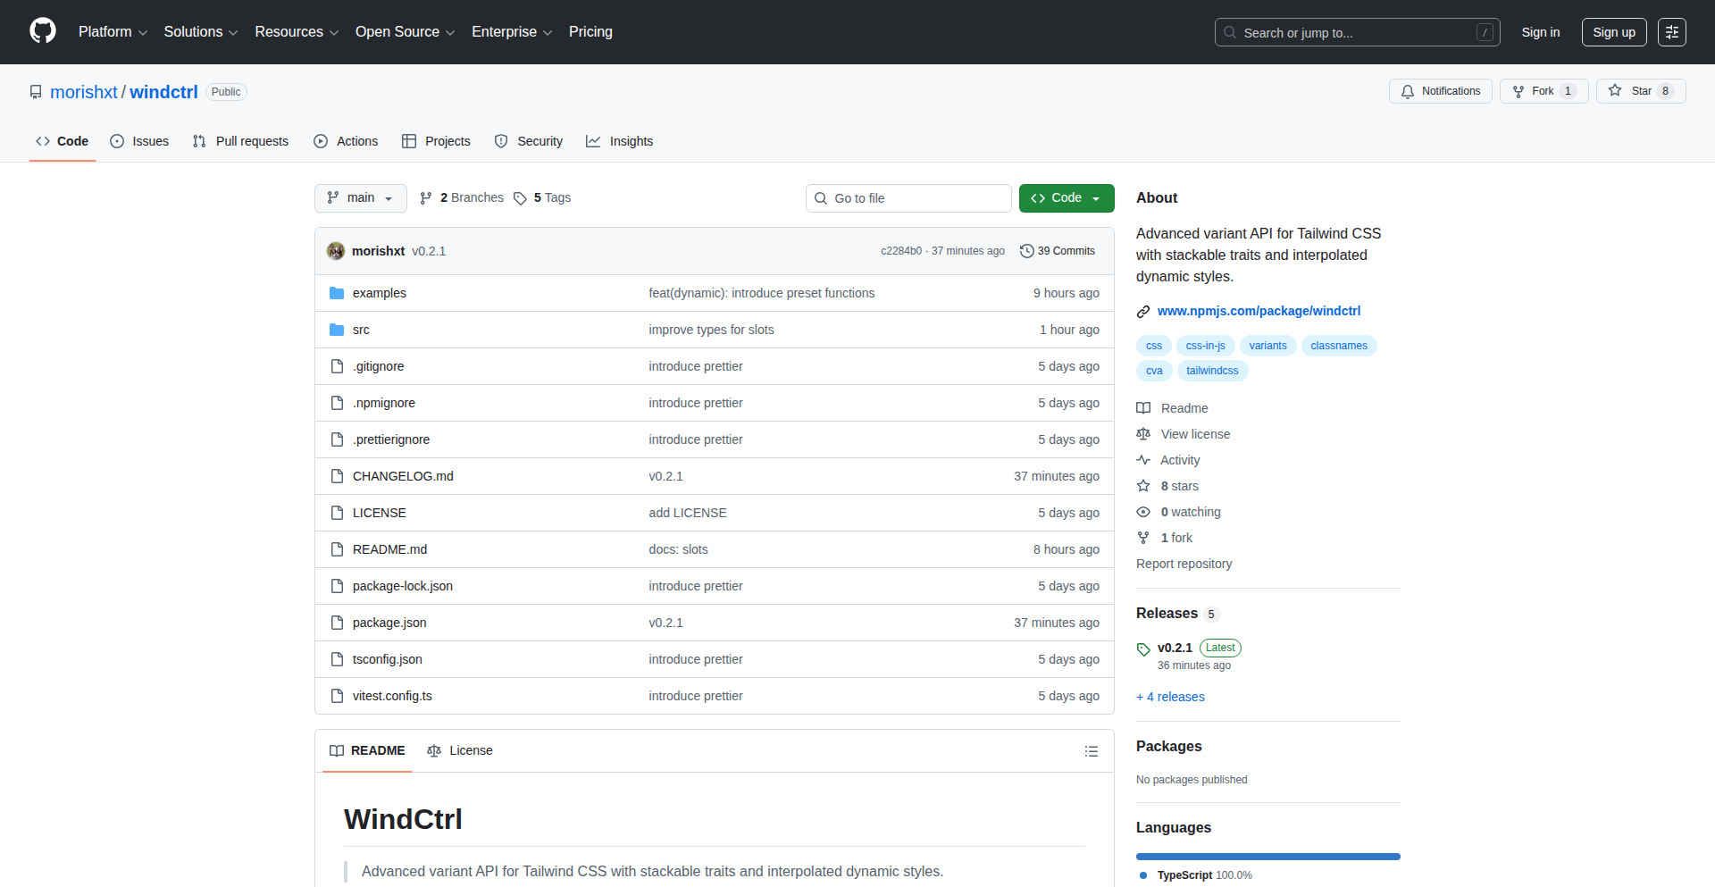Click the 39 Commits history icon
Image resolution: width=1715 pixels, height=887 pixels.
[x=1027, y=251]
